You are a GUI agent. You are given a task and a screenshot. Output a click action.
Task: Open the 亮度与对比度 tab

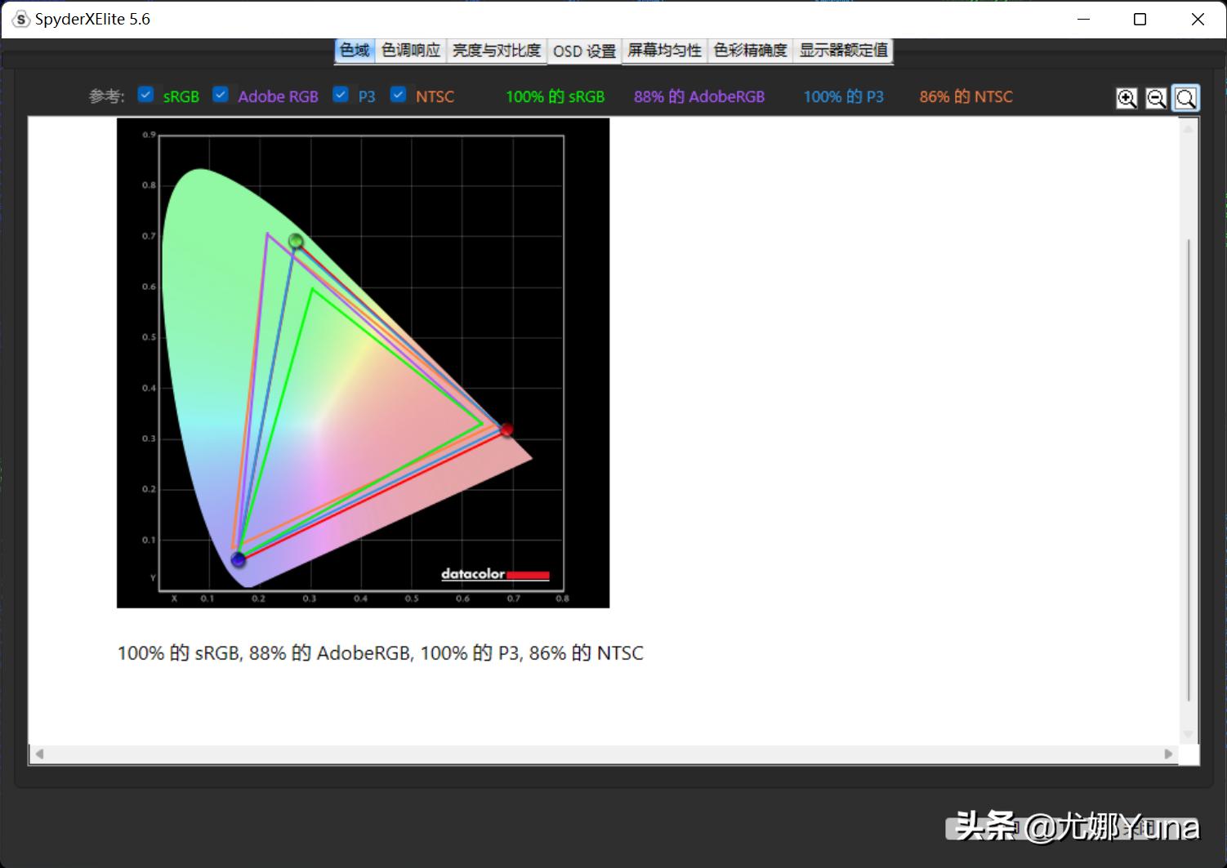point(497,51)
